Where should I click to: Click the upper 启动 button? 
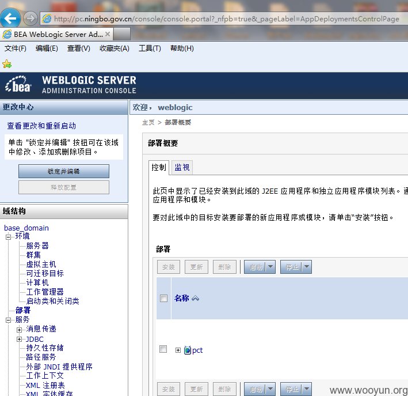pyautogui.click(x=256, y=267)
